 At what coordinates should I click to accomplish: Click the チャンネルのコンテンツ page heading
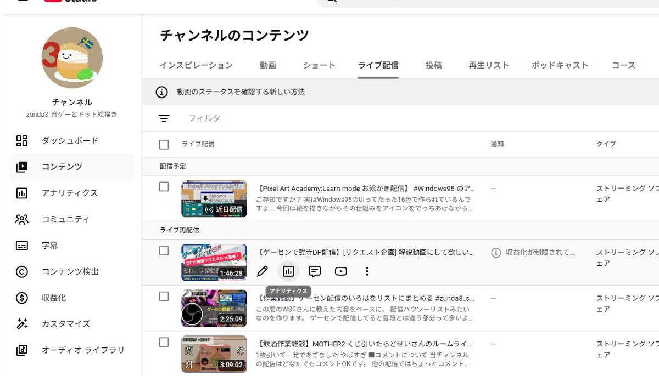coord(234,36)
